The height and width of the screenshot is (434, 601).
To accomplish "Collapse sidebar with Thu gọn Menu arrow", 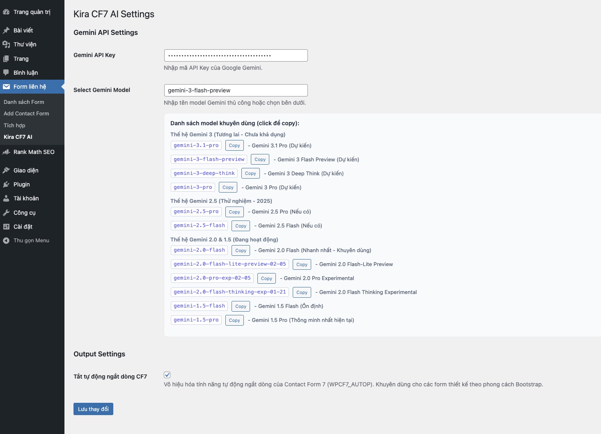I will click(x=6, y=241).
